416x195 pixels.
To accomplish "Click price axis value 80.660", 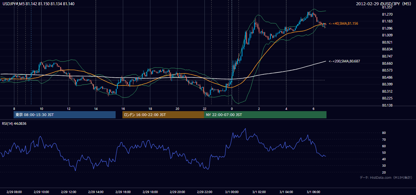I will click(x=387, y=63).
